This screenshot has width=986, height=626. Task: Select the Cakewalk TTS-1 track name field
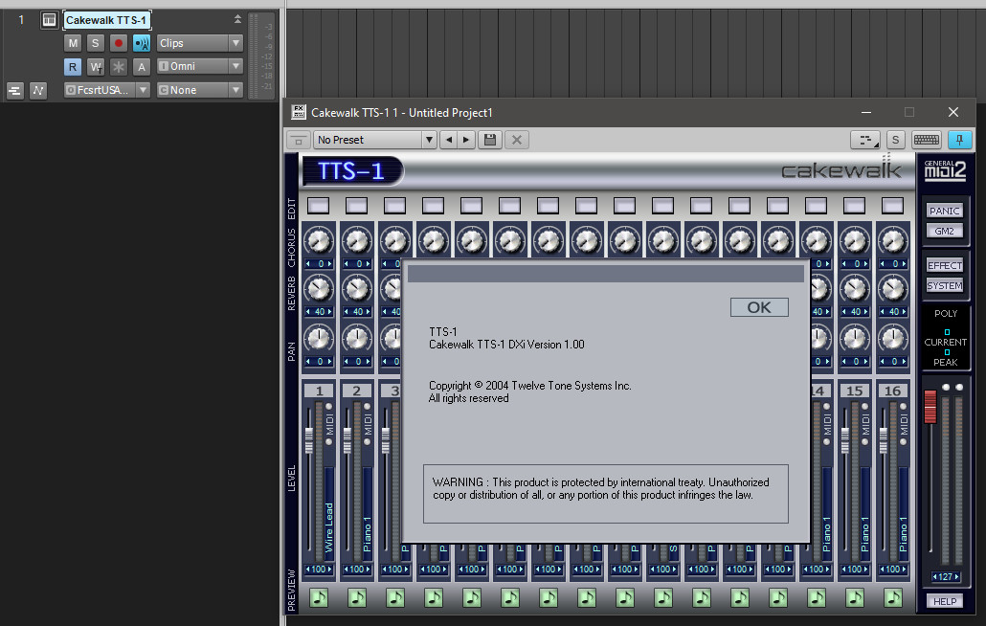click(x=106, y=20)
